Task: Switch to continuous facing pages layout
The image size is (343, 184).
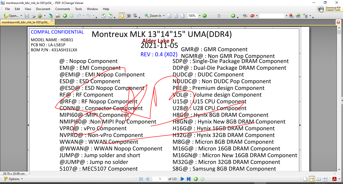Action: (x=325, y=179)
